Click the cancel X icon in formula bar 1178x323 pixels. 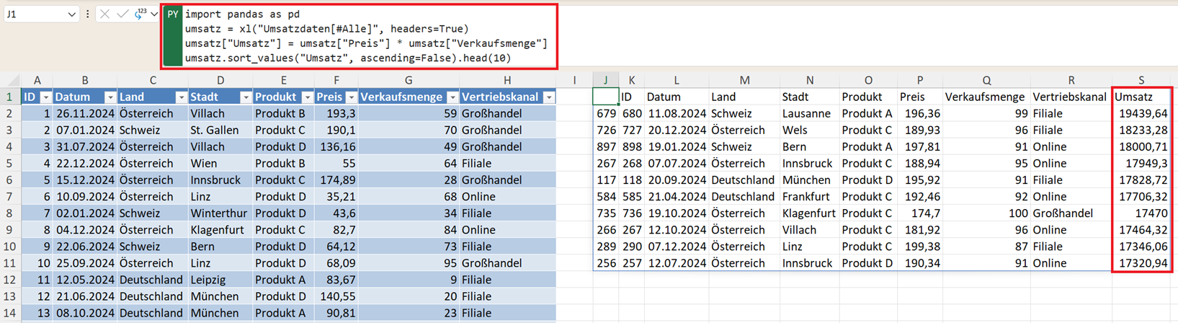105,14
